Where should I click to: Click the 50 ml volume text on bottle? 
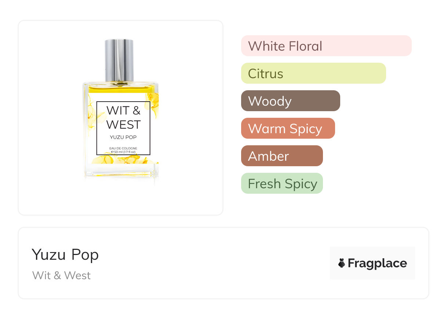(123, 152)
